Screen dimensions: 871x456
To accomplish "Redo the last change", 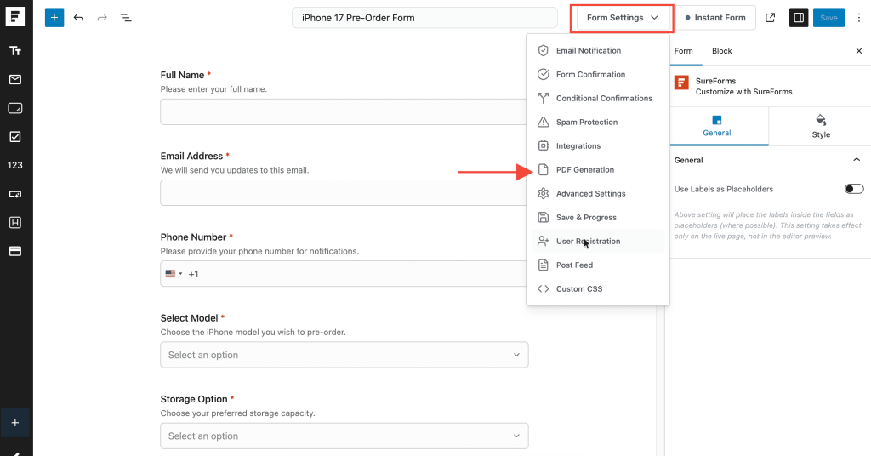I will (x=102, y=18).
